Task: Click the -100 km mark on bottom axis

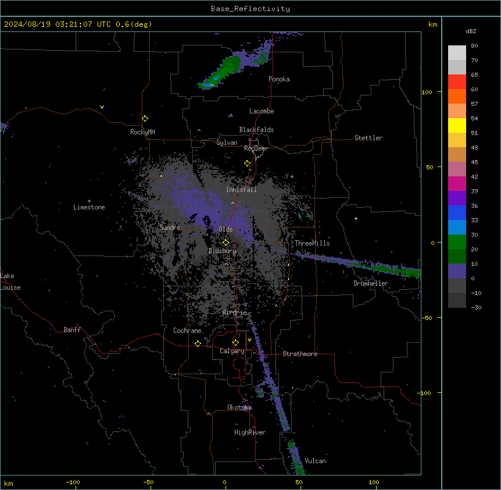Action: point(73,482)
